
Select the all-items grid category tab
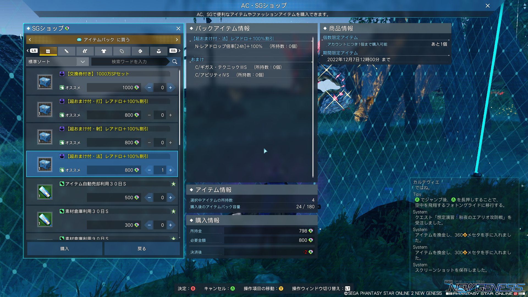(x=48, y=51)
